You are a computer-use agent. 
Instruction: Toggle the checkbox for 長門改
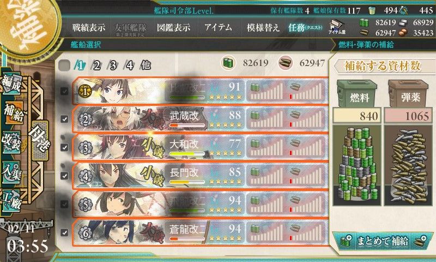(64, 176)
